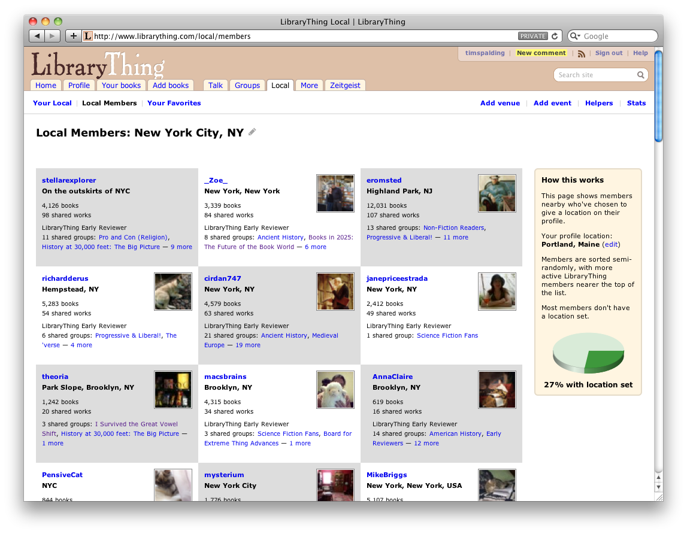The width and height of the screenshot is (687, 534).
Task: Reload the page with the refresh icon
Action: [x=555, y=36]
